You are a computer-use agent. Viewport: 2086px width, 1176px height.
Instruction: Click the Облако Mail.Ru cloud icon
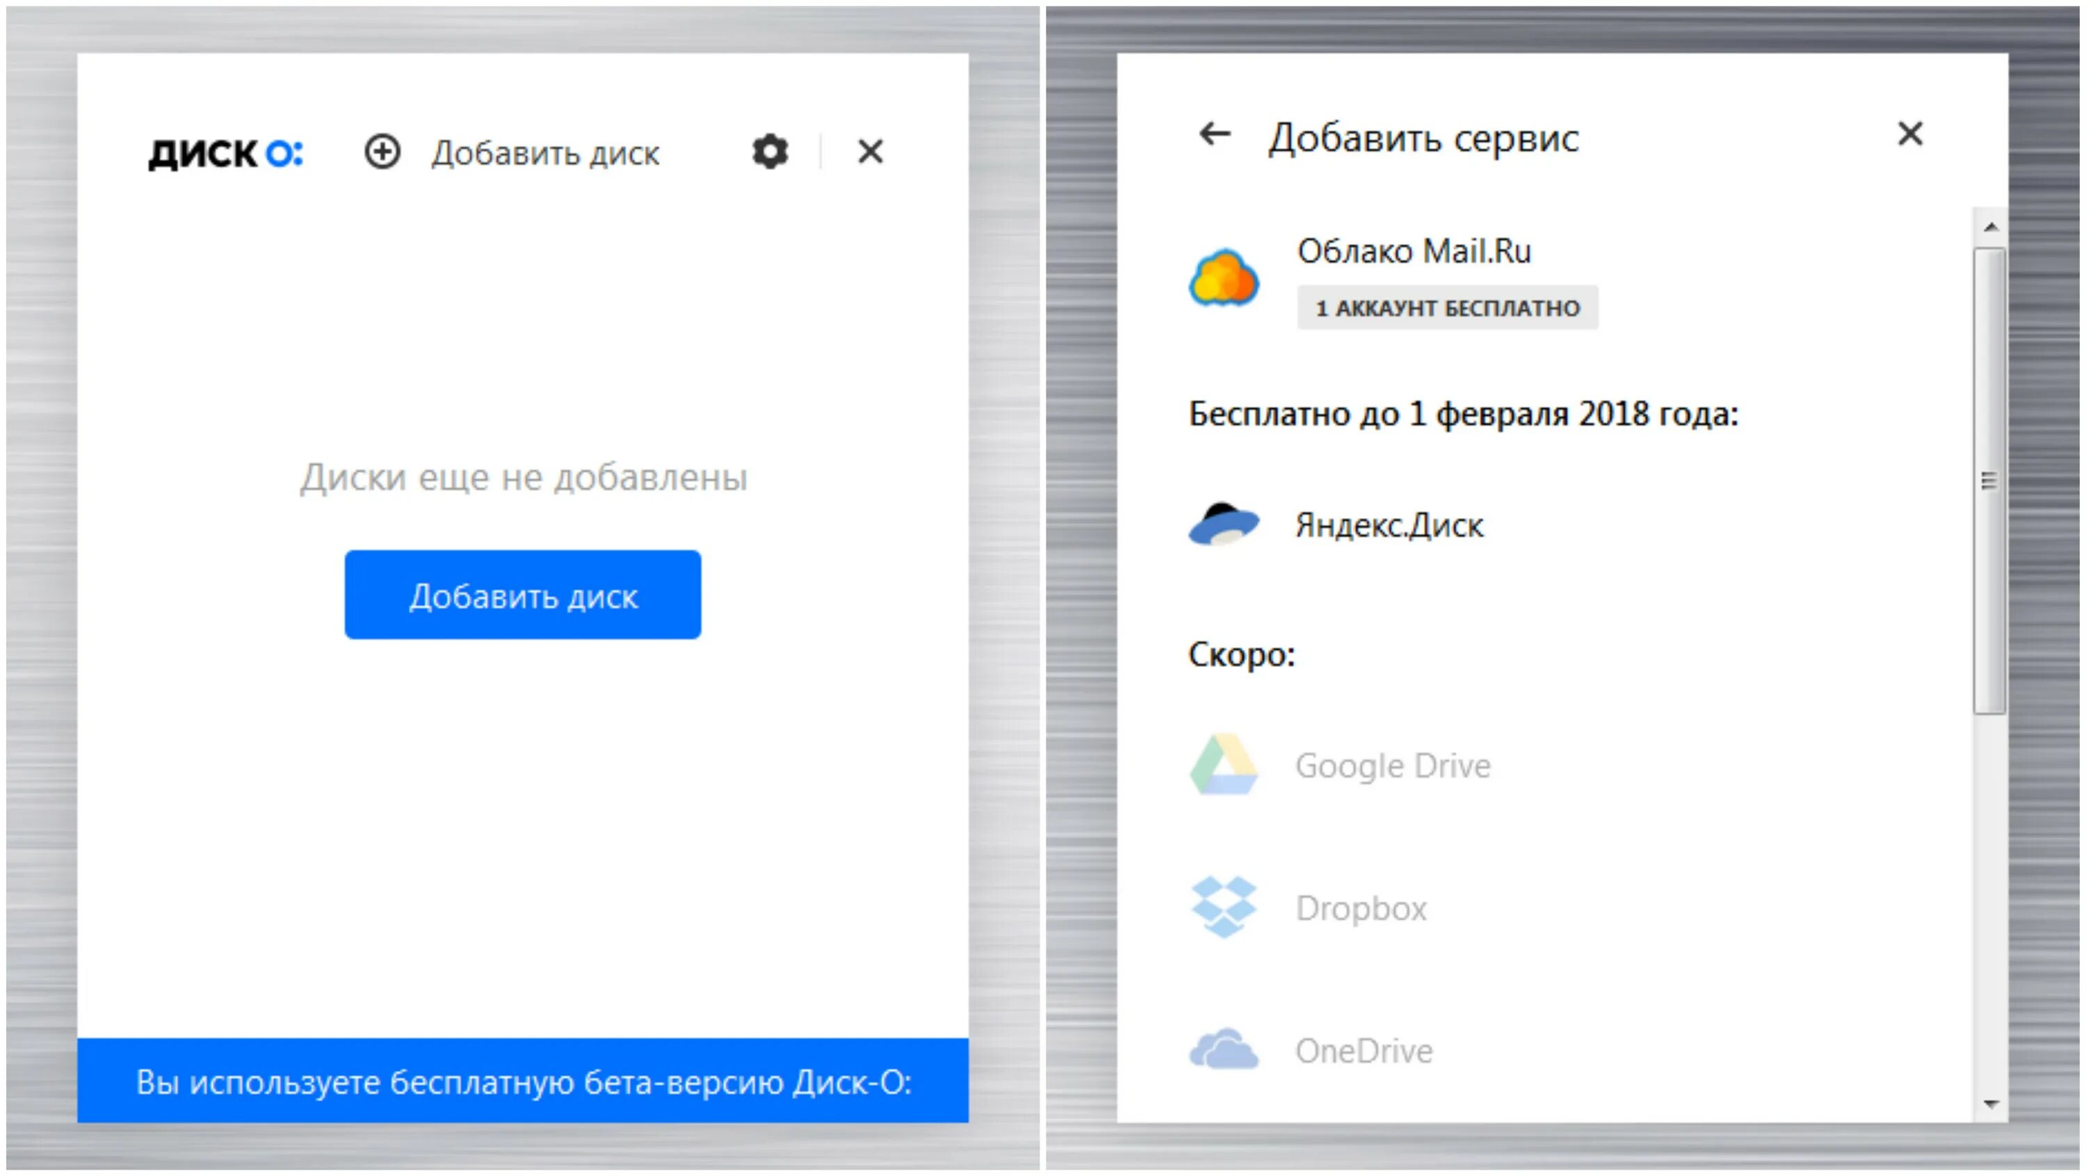click(x=1224, y=277)
